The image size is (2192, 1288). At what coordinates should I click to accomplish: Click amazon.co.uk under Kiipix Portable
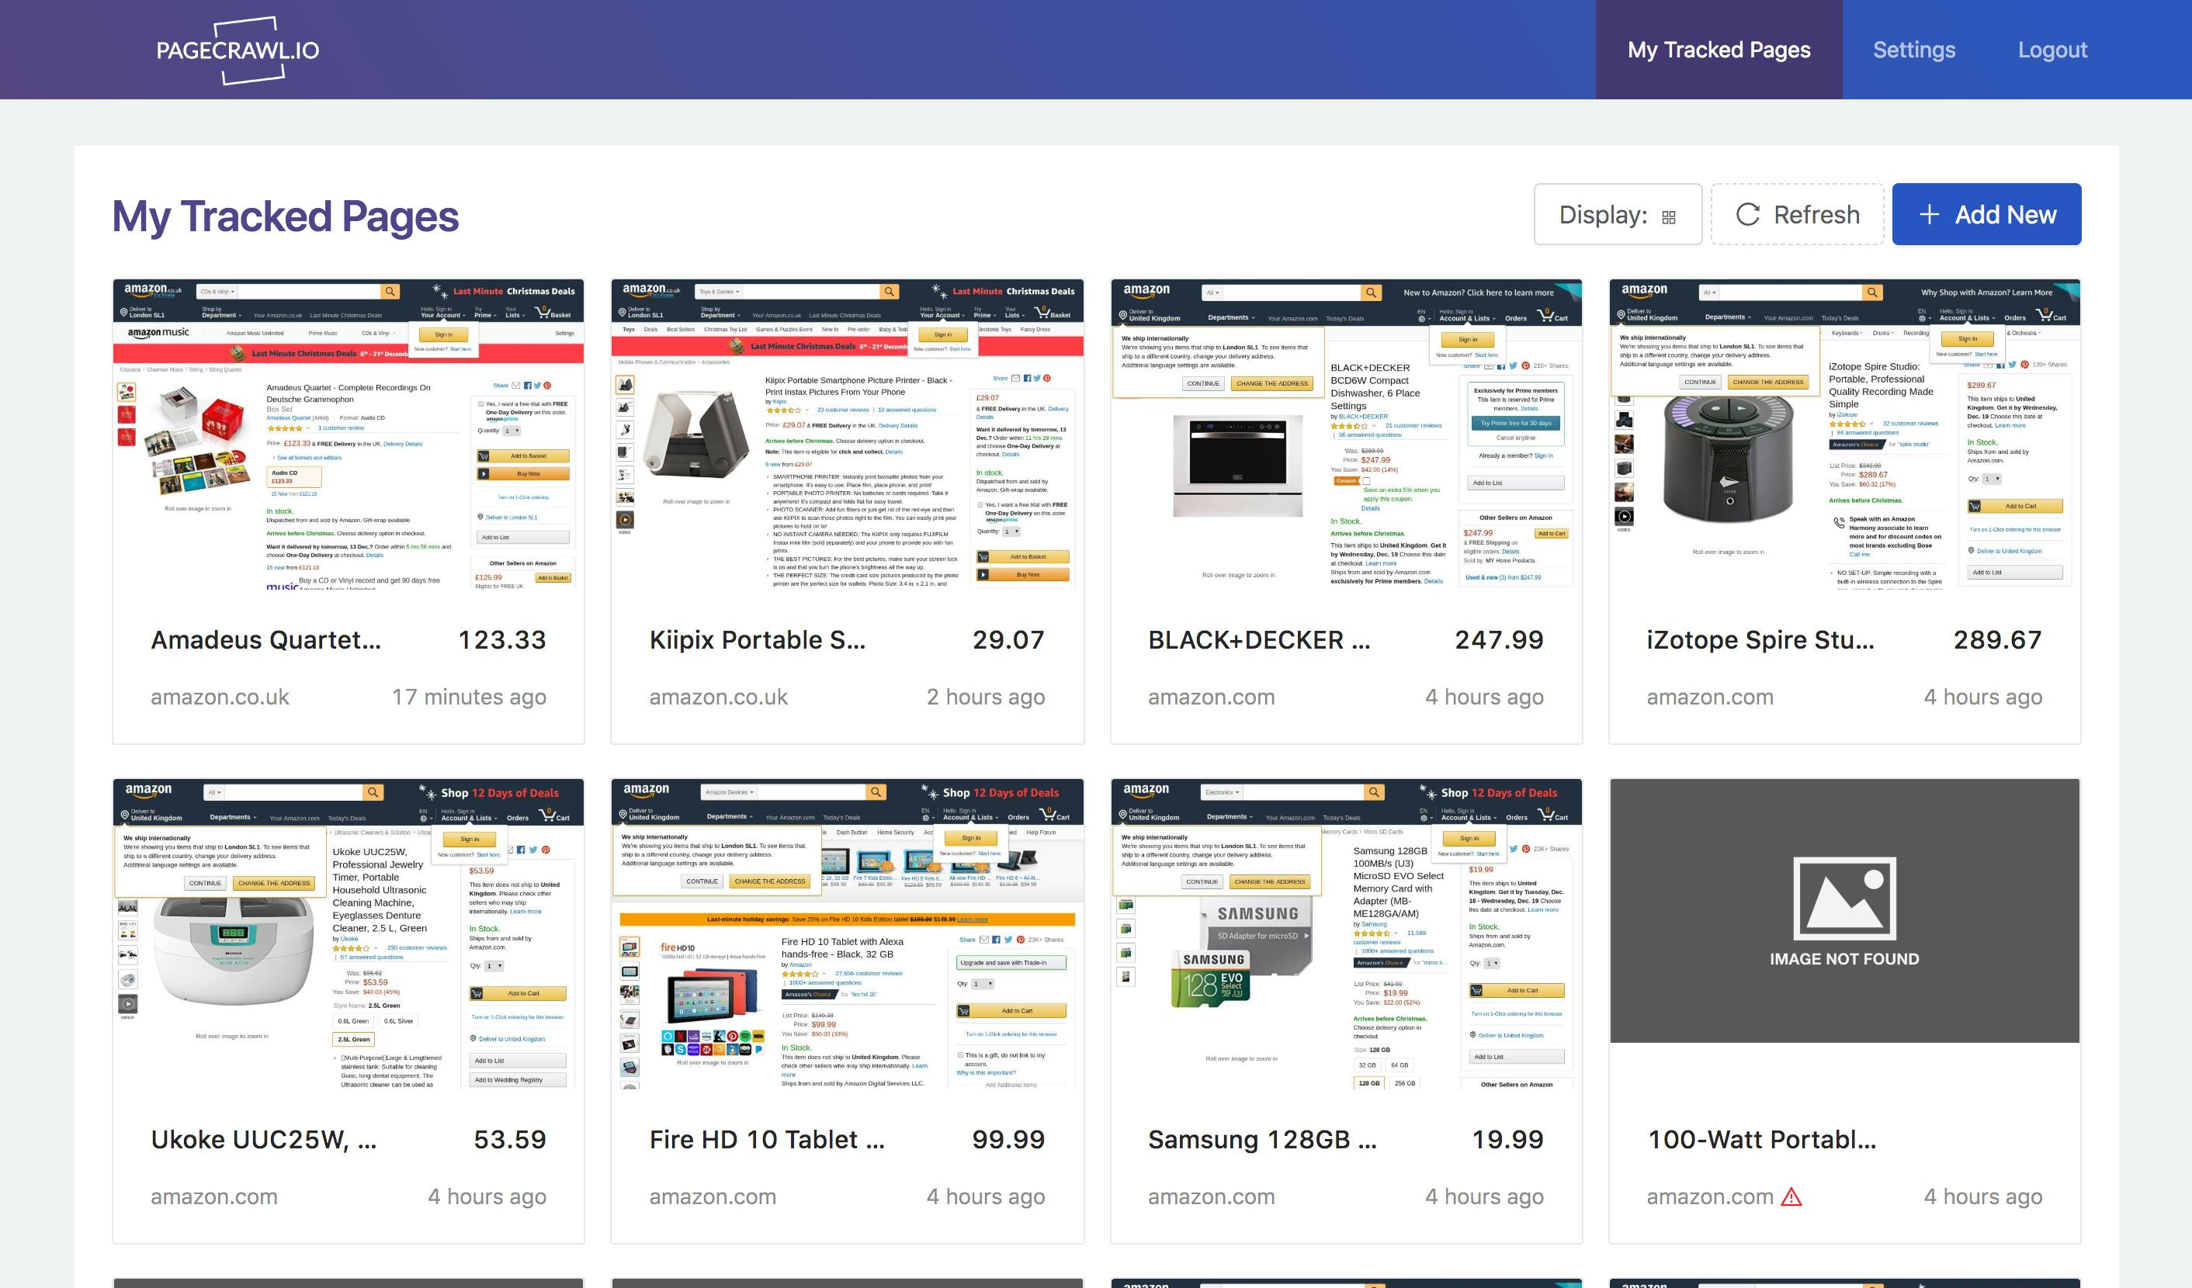click(719, 697)
